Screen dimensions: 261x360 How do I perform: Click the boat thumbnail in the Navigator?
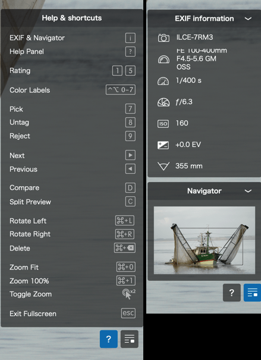205,240
